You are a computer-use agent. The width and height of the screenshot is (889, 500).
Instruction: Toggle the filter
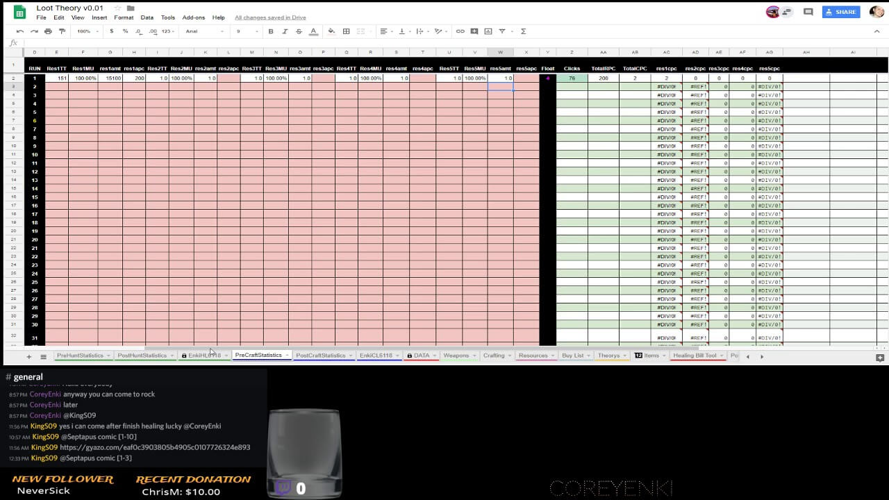[502, 31]
